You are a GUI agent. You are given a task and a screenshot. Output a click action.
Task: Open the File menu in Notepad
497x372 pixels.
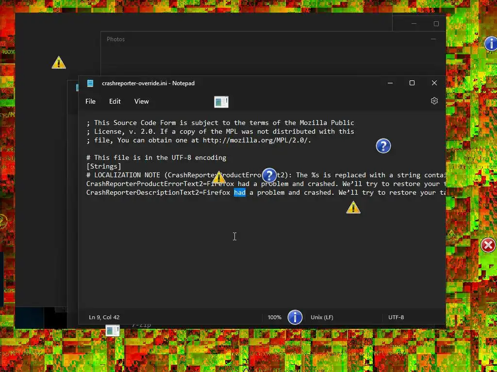(x=90, y=101)
